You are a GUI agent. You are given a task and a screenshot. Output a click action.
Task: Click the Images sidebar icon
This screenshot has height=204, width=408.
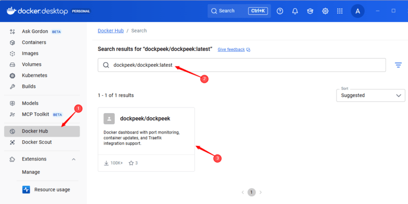pyautogui.click(x=12, y=54)
